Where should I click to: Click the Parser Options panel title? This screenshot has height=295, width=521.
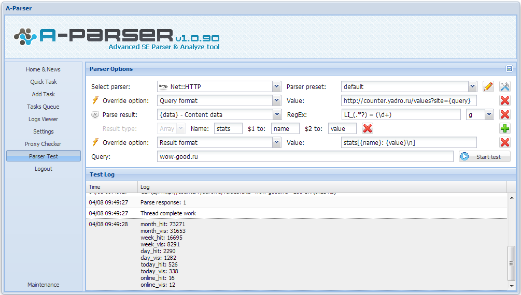coord(111,69)
